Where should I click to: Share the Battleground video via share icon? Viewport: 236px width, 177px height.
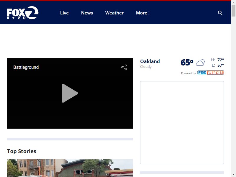124,67
